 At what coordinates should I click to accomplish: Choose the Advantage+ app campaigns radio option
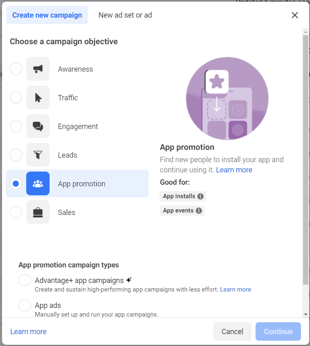tap(25, 280)
